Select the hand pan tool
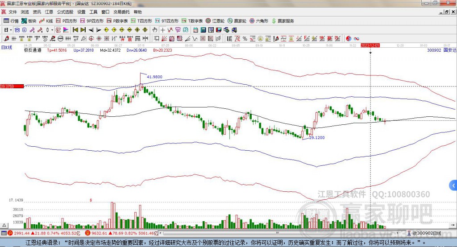The width and height of the screenshot is (457, 247). (155, 30)
